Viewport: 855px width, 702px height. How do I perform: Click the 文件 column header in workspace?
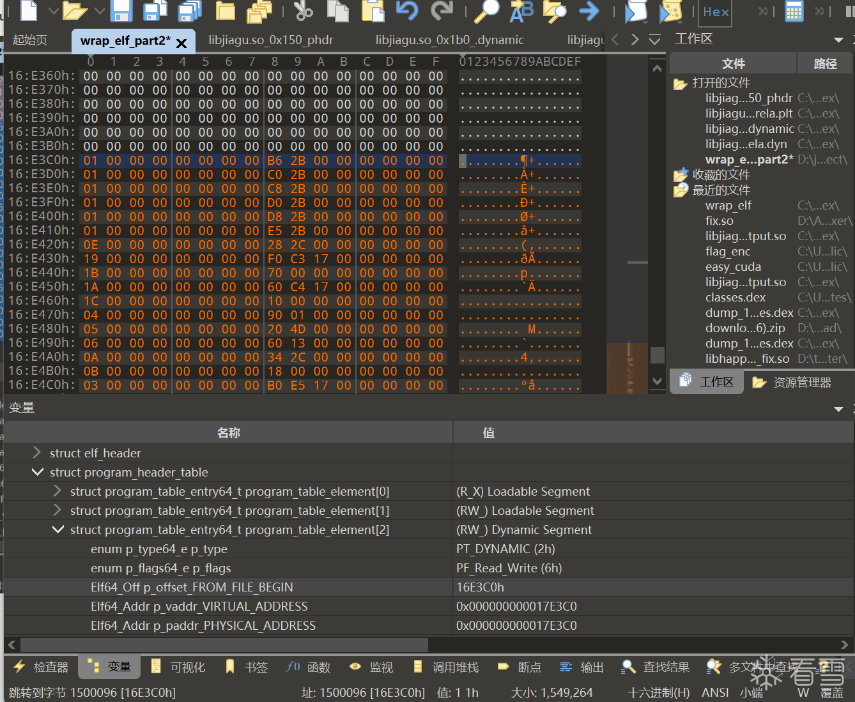733,63
